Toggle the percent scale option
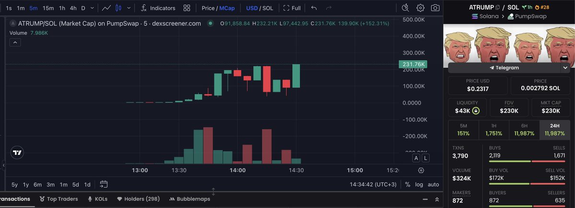Screen dimensions: 575x208 408,185
